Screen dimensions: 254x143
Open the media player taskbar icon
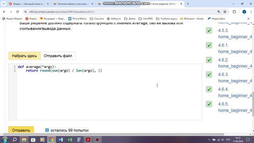pos(42,139)
